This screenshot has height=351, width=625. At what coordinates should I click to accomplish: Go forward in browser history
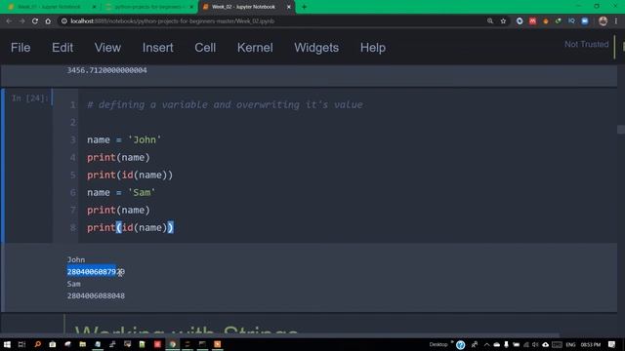point(21,21)
